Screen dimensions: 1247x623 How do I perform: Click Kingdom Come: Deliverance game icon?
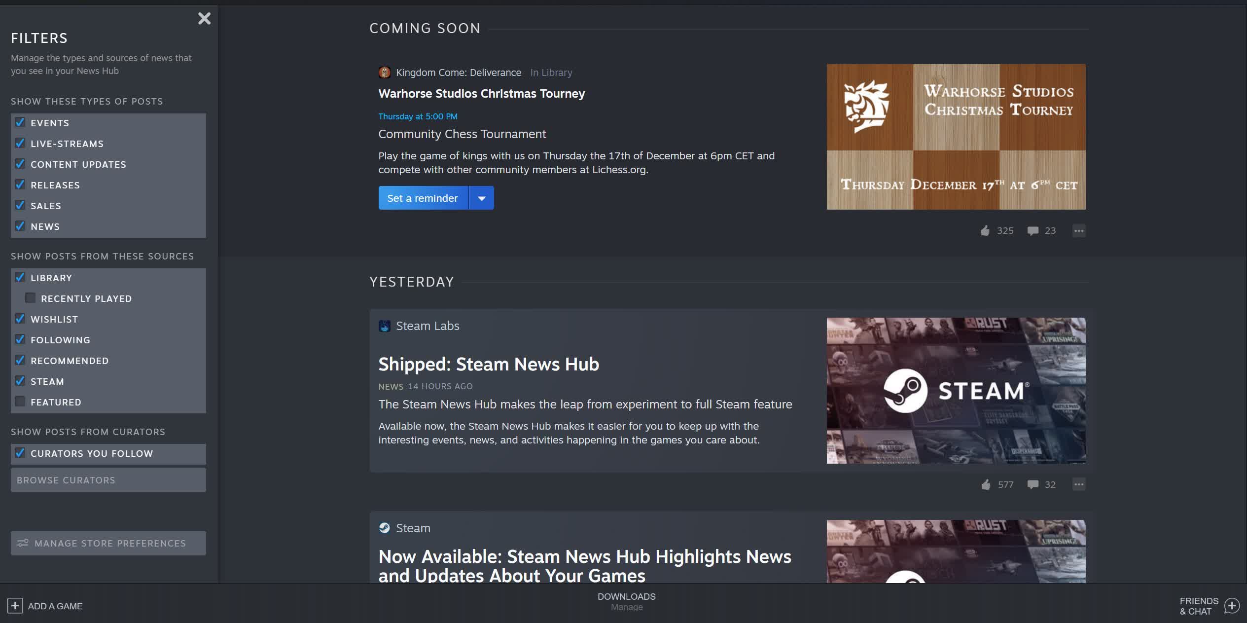pos(384,73)
